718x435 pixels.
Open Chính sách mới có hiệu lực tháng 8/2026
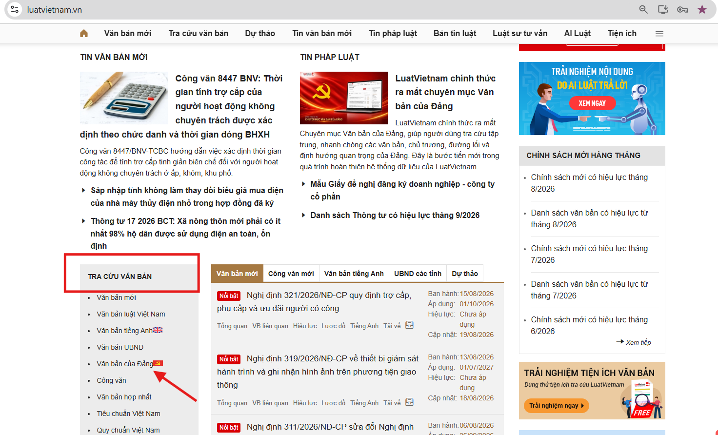pos(589,183)
